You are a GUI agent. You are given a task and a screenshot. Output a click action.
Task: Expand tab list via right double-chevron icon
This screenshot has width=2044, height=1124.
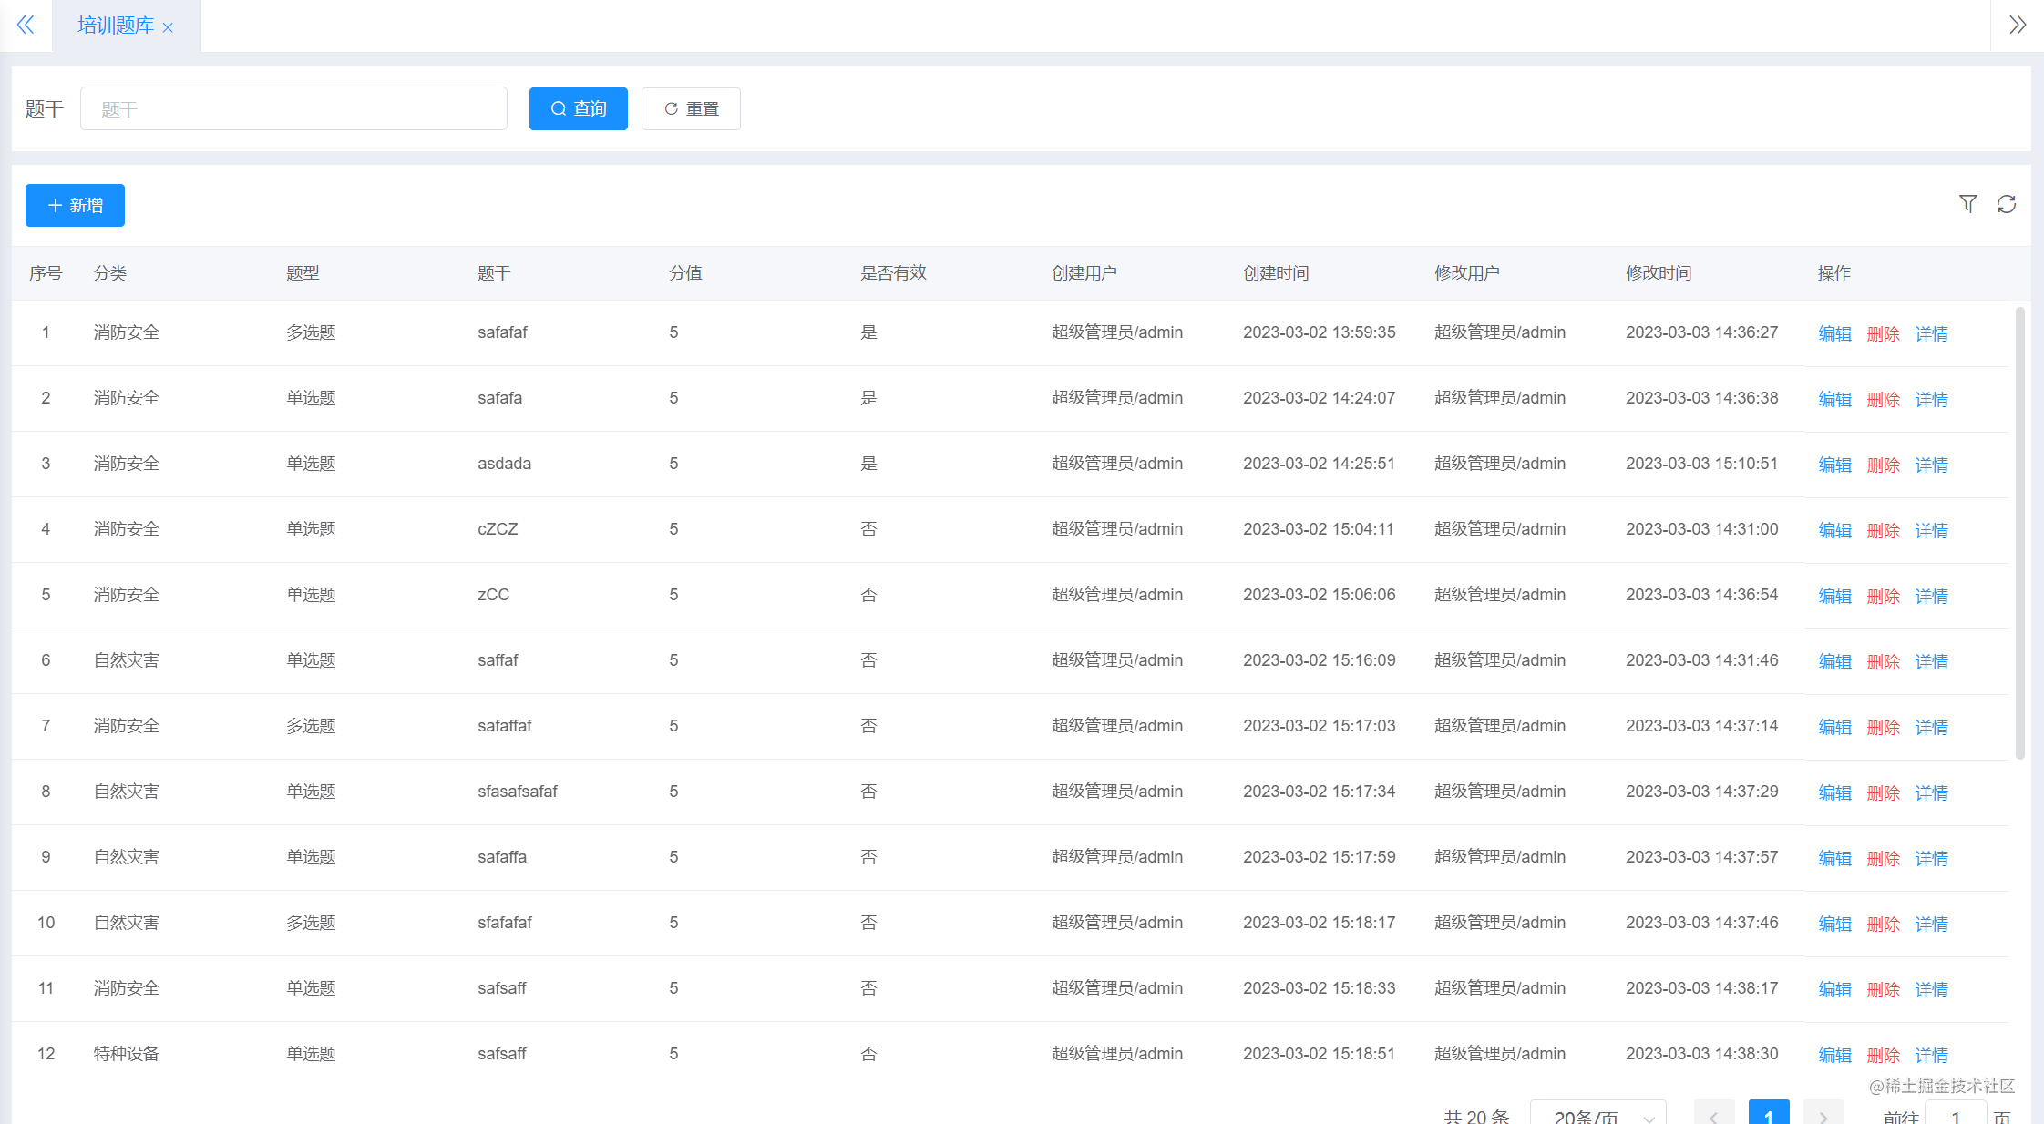pyautogui.click(x=2016, y=25)
